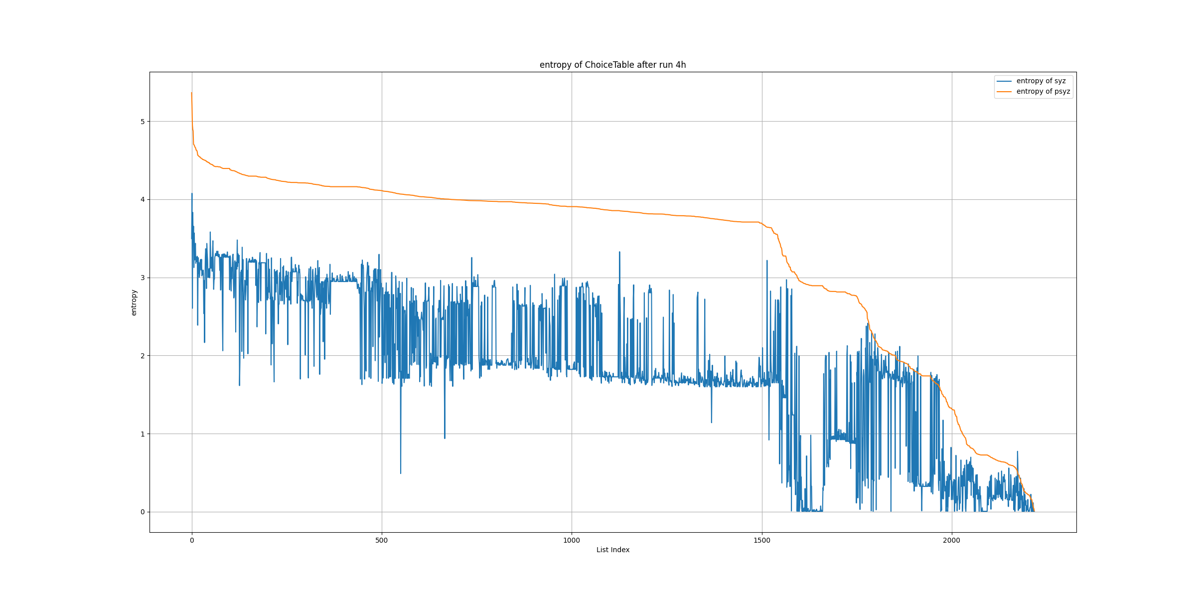Click the 'entropy of syz' legend label
The image size is (1196, 598).
(x=1041, y=81)
